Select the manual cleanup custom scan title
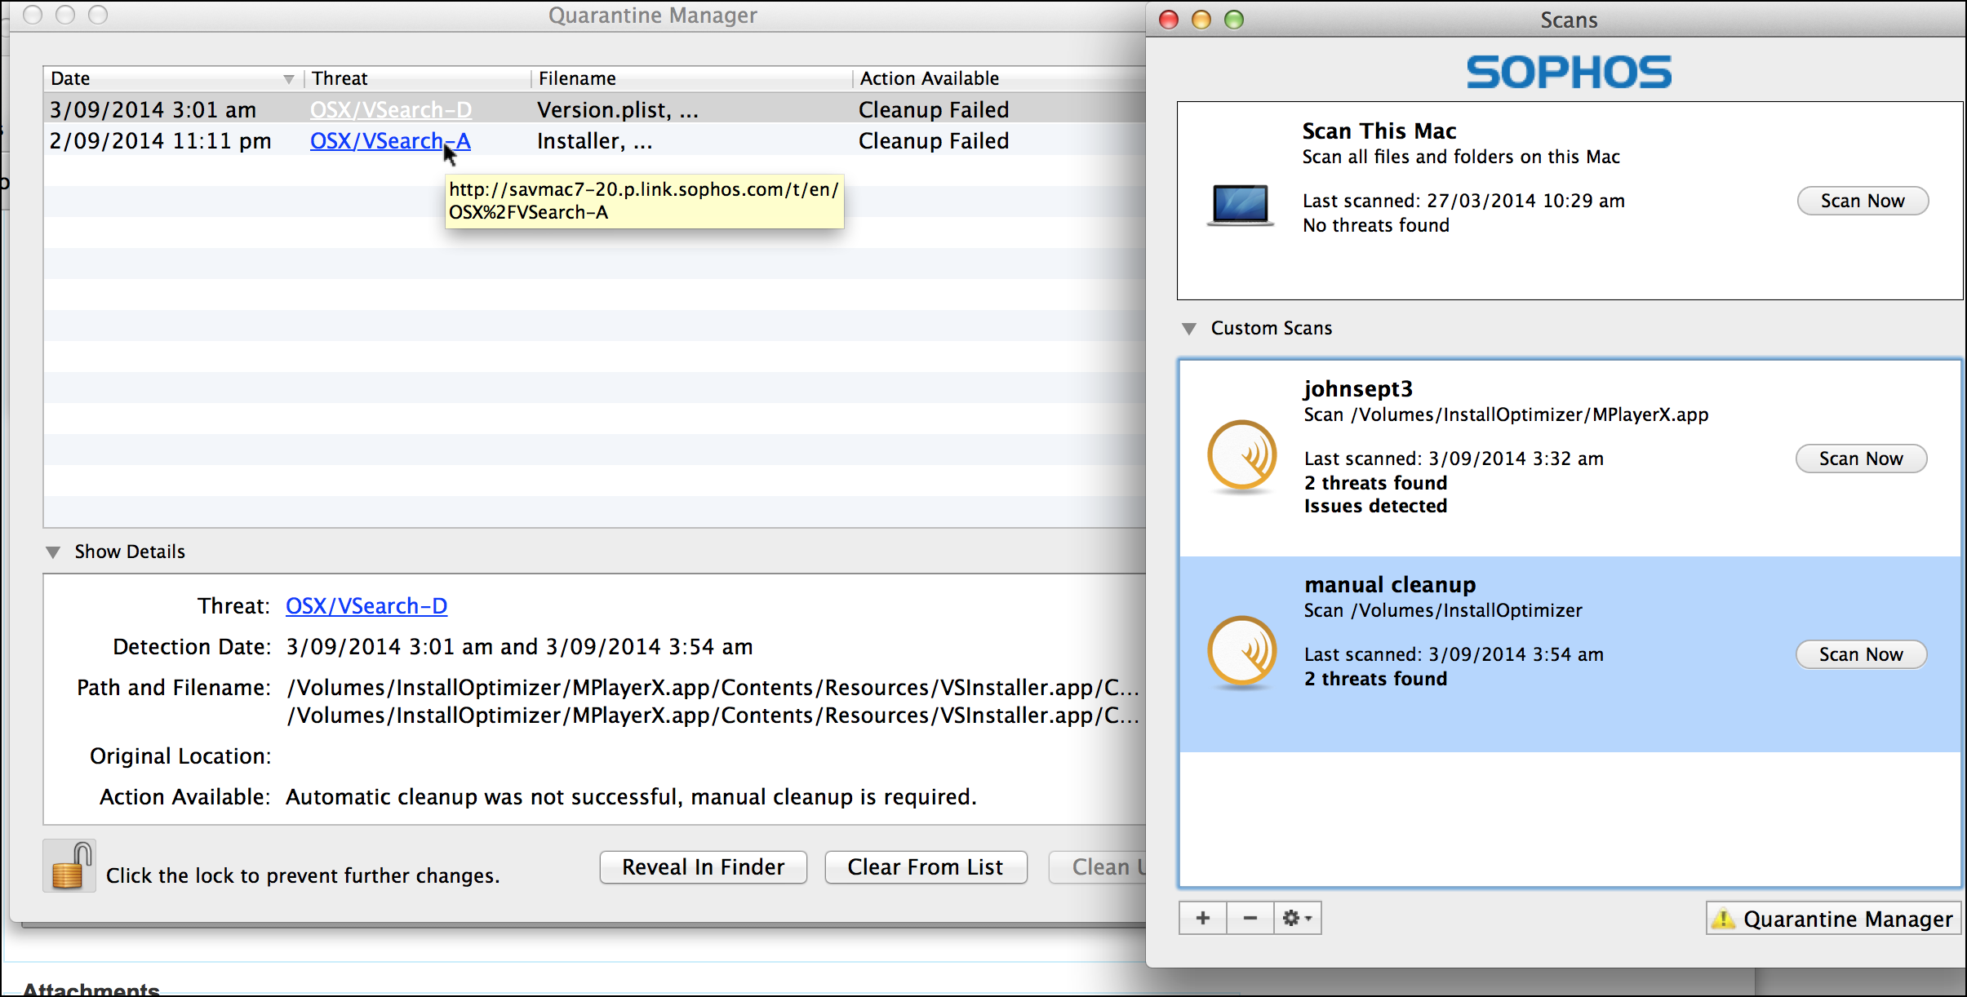Viewport: 1967px width, 997px height. click(1390, 585)
